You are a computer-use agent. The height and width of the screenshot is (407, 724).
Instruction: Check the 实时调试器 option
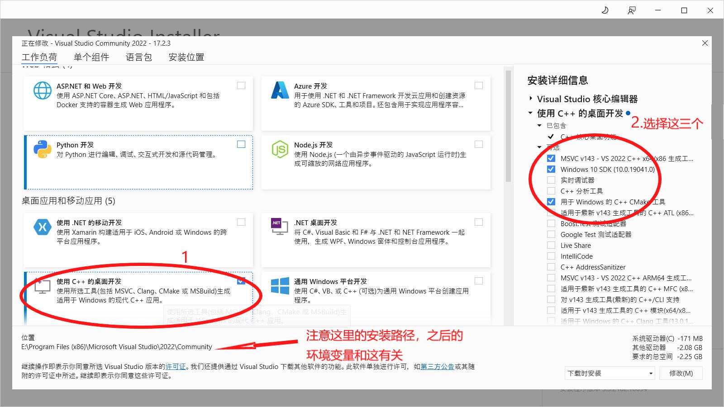click(551, 180)
